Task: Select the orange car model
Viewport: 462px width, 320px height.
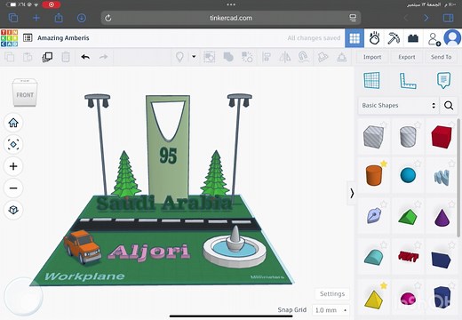Action: coord(83,247)
